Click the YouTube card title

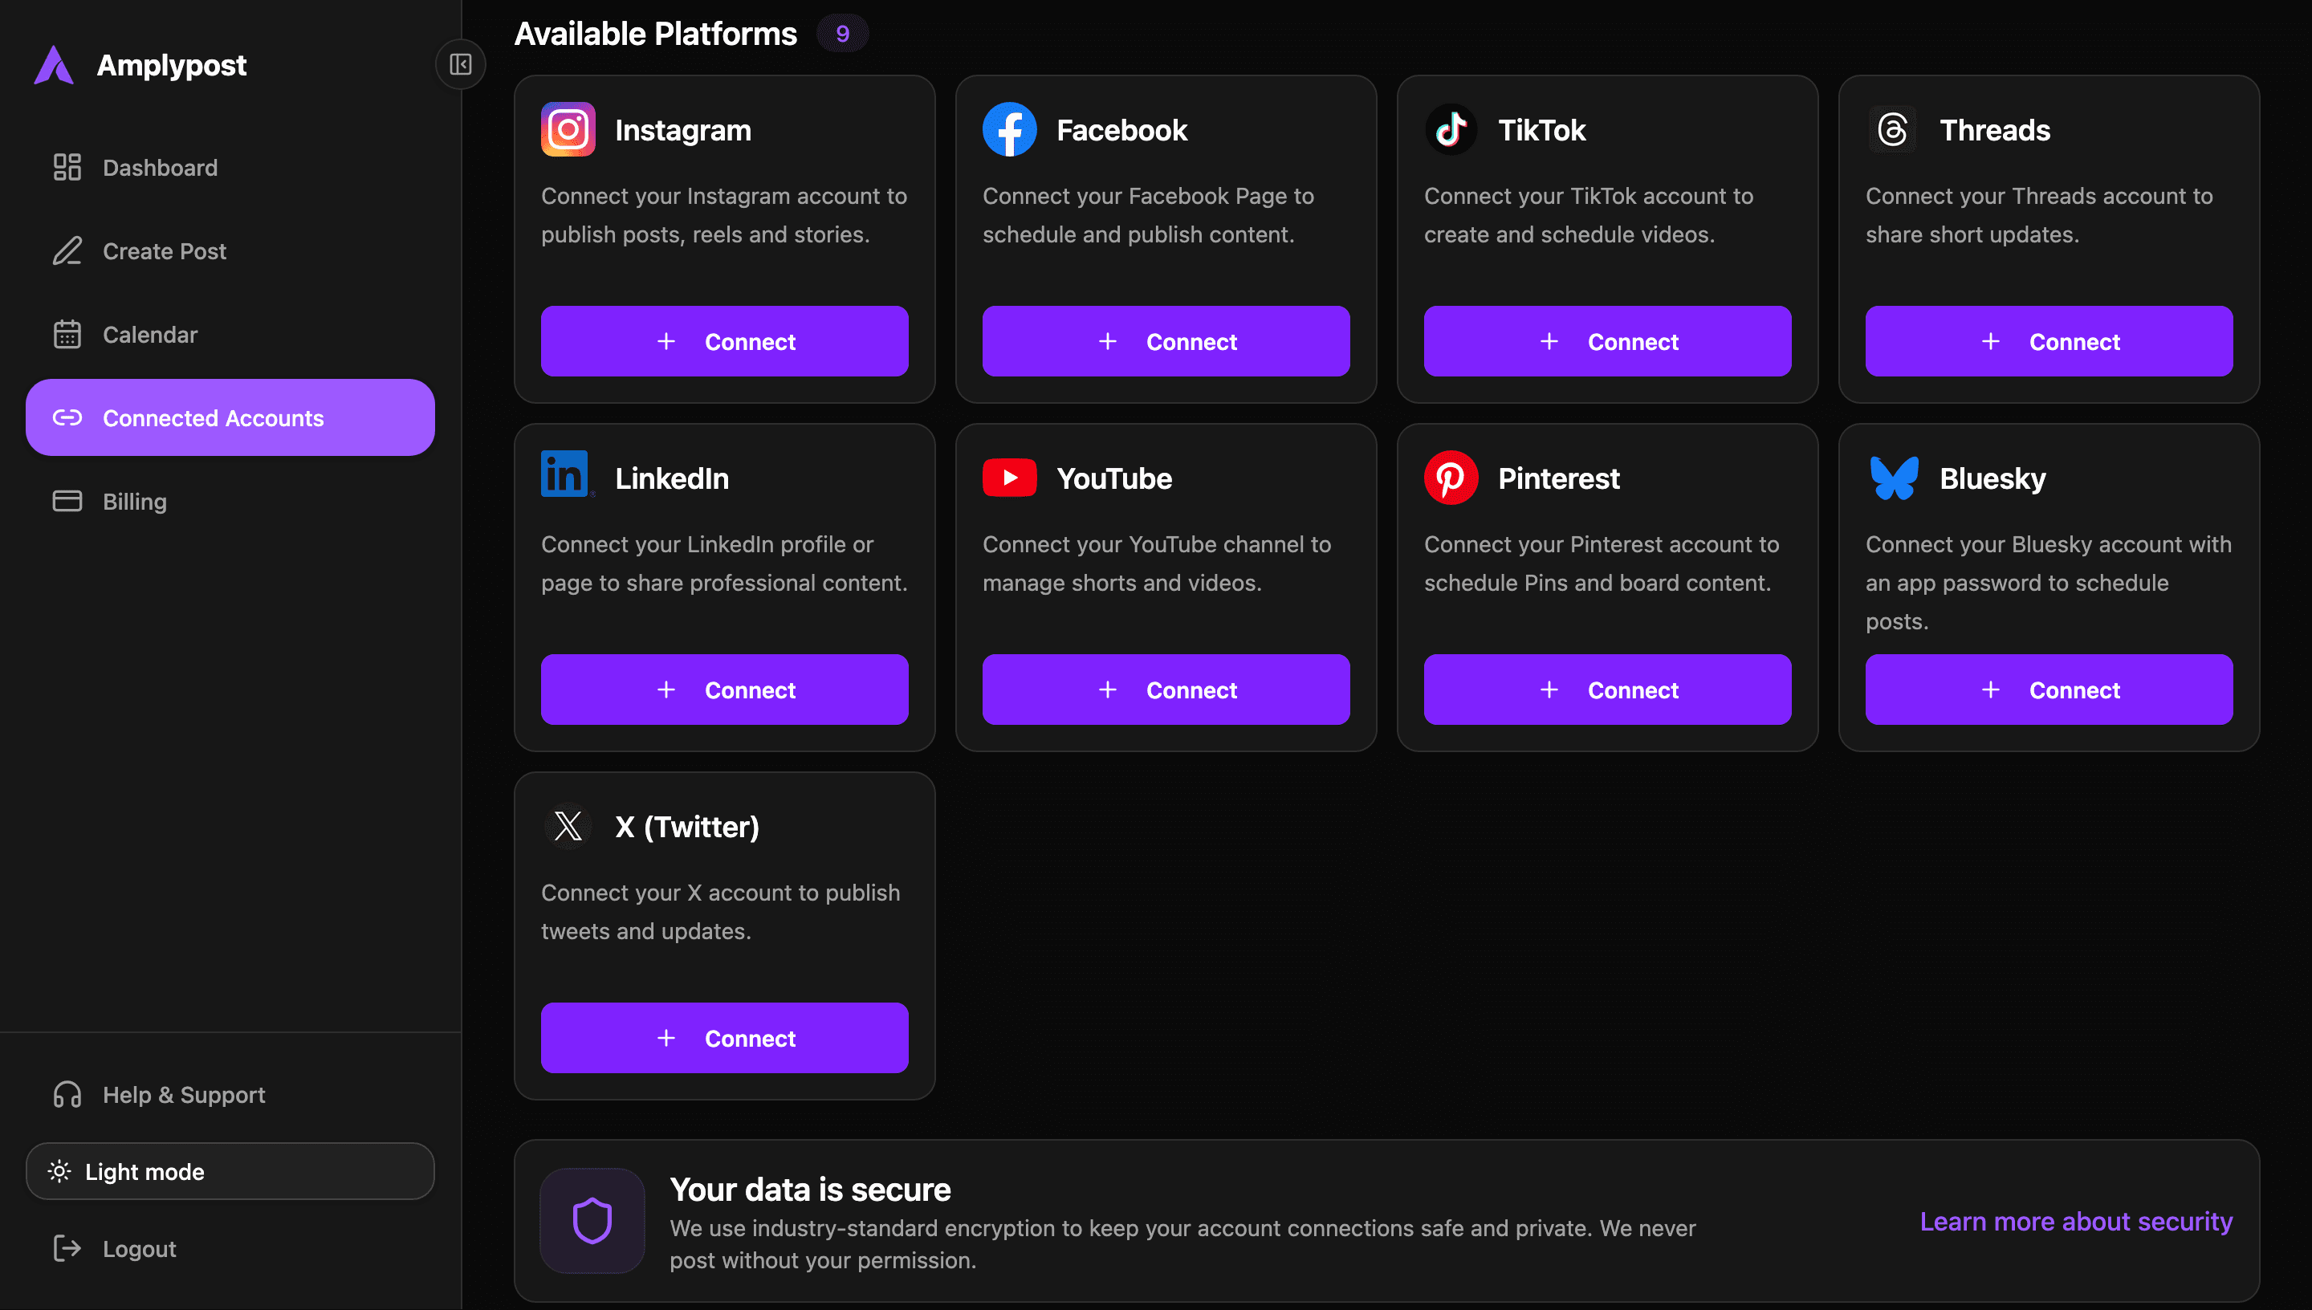pyautogui.click(x=1114, y=478)
